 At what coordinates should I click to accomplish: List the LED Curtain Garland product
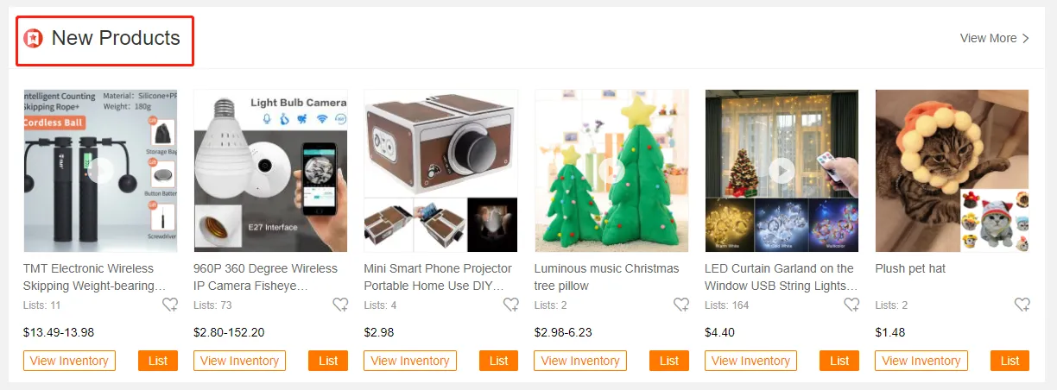tap(839, 361)
